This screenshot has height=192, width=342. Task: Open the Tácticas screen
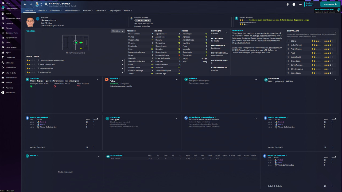tap(9, 28)
